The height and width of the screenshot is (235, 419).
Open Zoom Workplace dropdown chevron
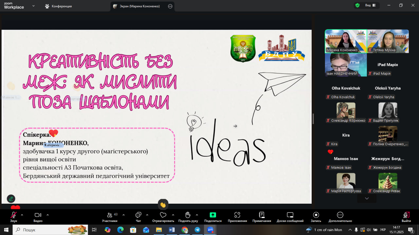point(33,6)
